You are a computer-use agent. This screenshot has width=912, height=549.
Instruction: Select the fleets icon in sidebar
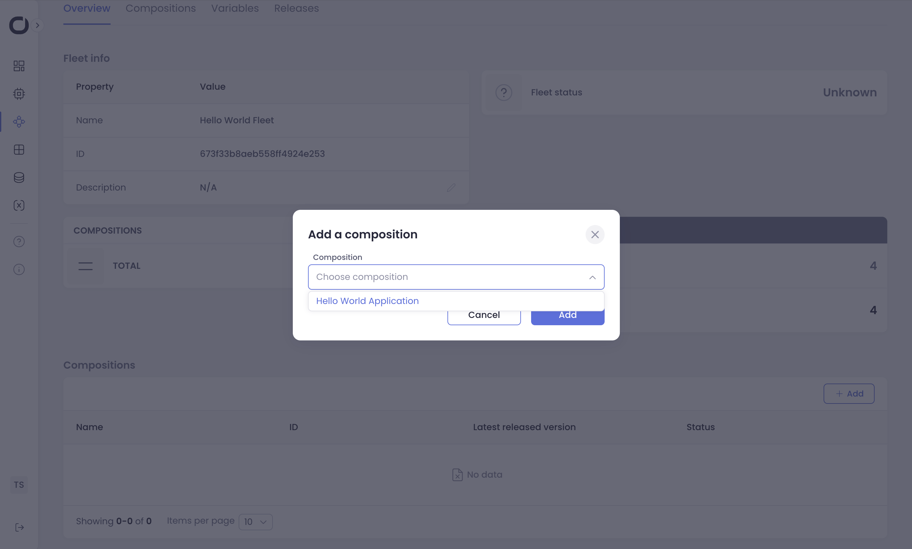[19, 122]
